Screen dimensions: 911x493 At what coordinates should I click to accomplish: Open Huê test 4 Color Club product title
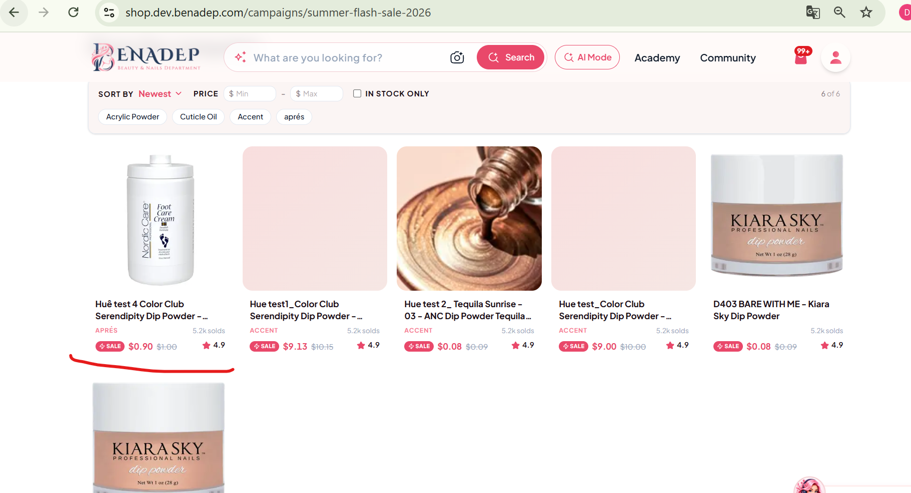tap(152, 310)
